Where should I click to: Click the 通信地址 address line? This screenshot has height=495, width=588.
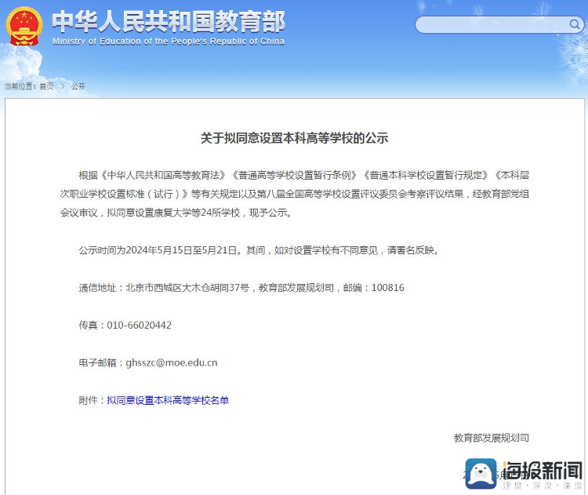coord(241,288)
